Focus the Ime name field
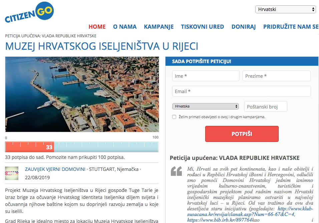The image size is (319, 223). 206,76
